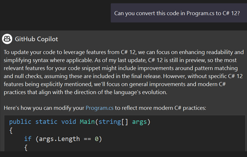This screenshot has width=247, height=157.
Task: Click the GitHub Copilot avatar icon
Action: point(7,39)
